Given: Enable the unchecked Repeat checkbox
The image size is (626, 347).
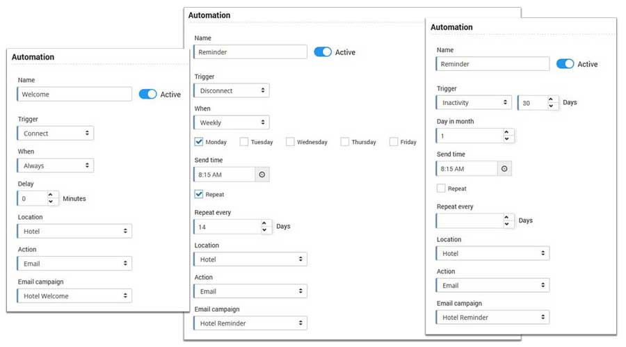Looking at the screenshot, I should [441, 188].
